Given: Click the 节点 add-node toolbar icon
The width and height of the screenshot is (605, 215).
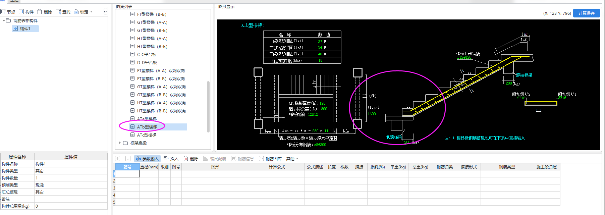Looking at the screenshot, I should (3, 12).
